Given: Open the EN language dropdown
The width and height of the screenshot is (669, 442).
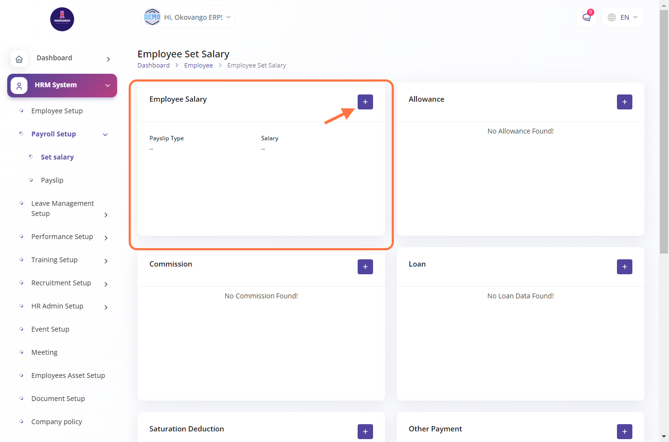Looking at the screenshot, I should click(x=623, y=17).
